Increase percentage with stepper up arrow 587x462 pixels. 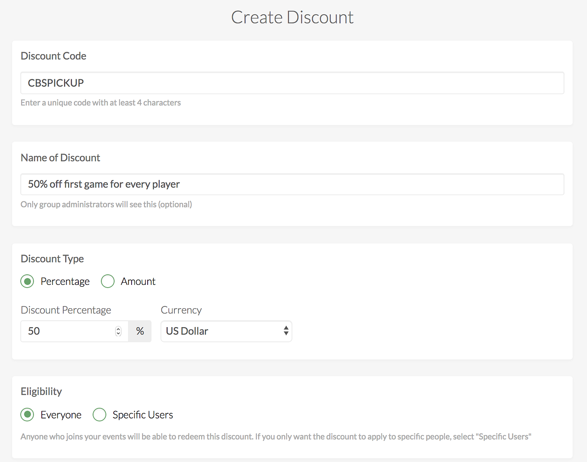coord(118,328)
